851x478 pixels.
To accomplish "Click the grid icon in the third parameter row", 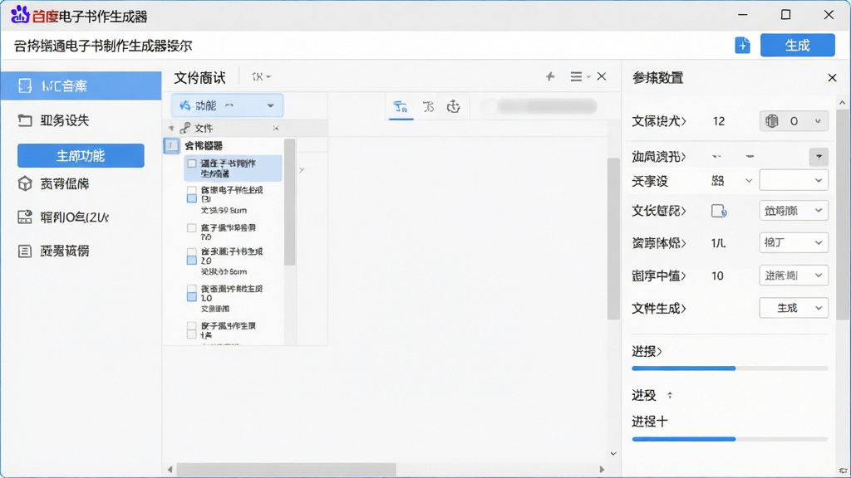I will click(x=717, y=180).
